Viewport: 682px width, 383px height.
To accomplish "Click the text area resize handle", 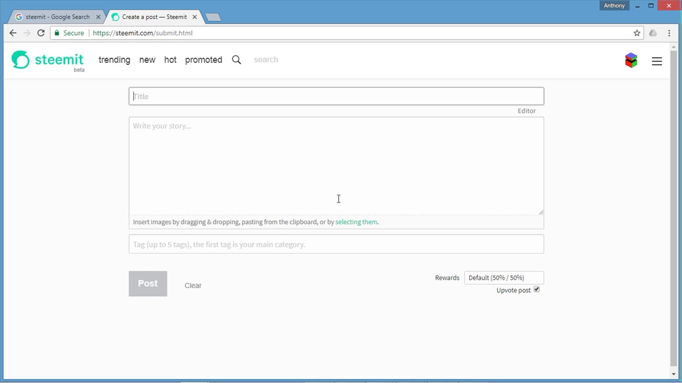I will (541, 212).
